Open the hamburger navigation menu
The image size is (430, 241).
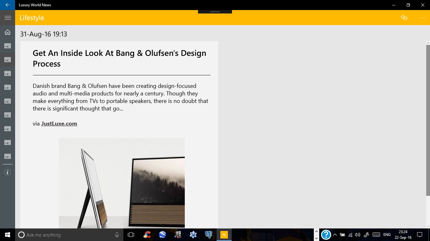click(x=8, y=18)
